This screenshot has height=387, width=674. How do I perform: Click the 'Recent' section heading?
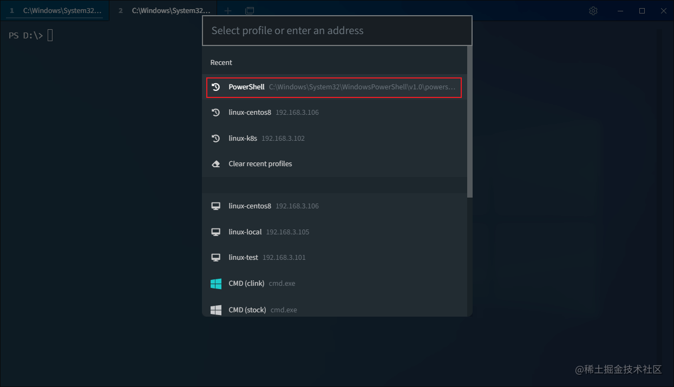pyautogui.click(x=221, y=63)
